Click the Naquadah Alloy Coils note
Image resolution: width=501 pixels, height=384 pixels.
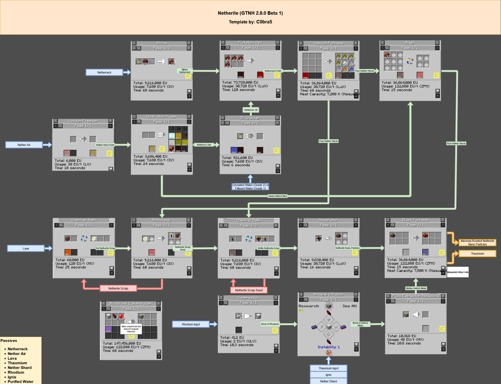click(458, 272)
